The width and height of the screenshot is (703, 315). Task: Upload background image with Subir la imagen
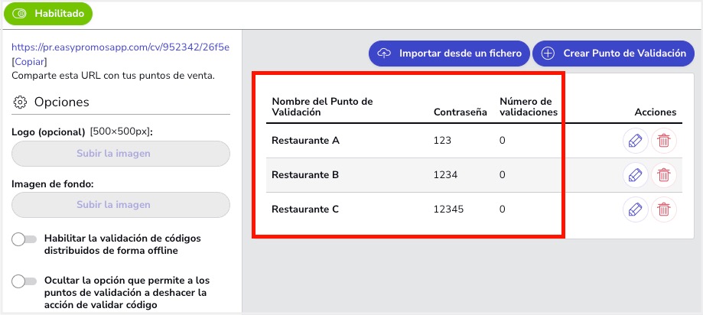(x=121, y=205)
